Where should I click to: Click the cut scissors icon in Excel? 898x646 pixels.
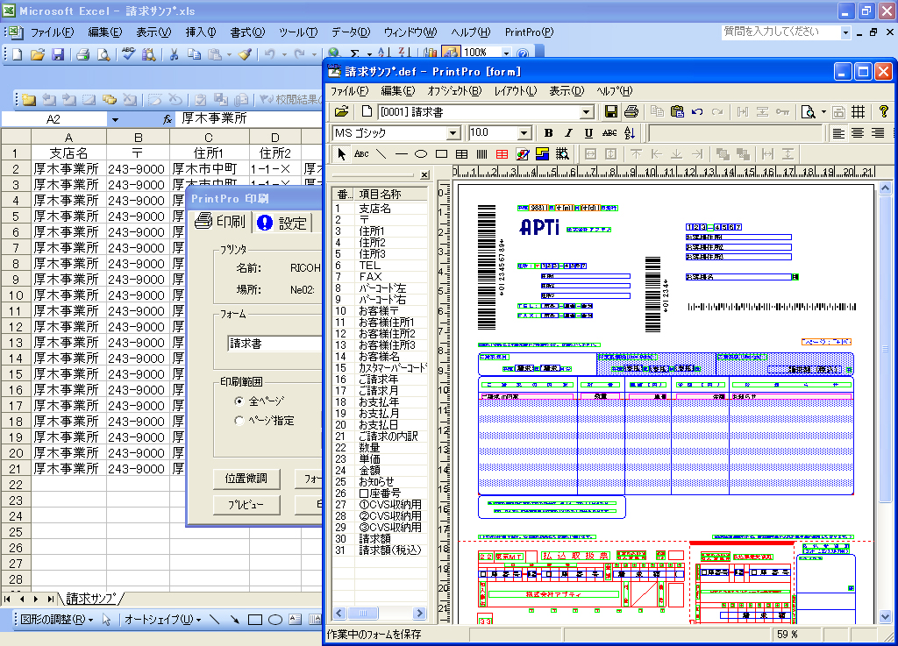click(x=174, y=54)
